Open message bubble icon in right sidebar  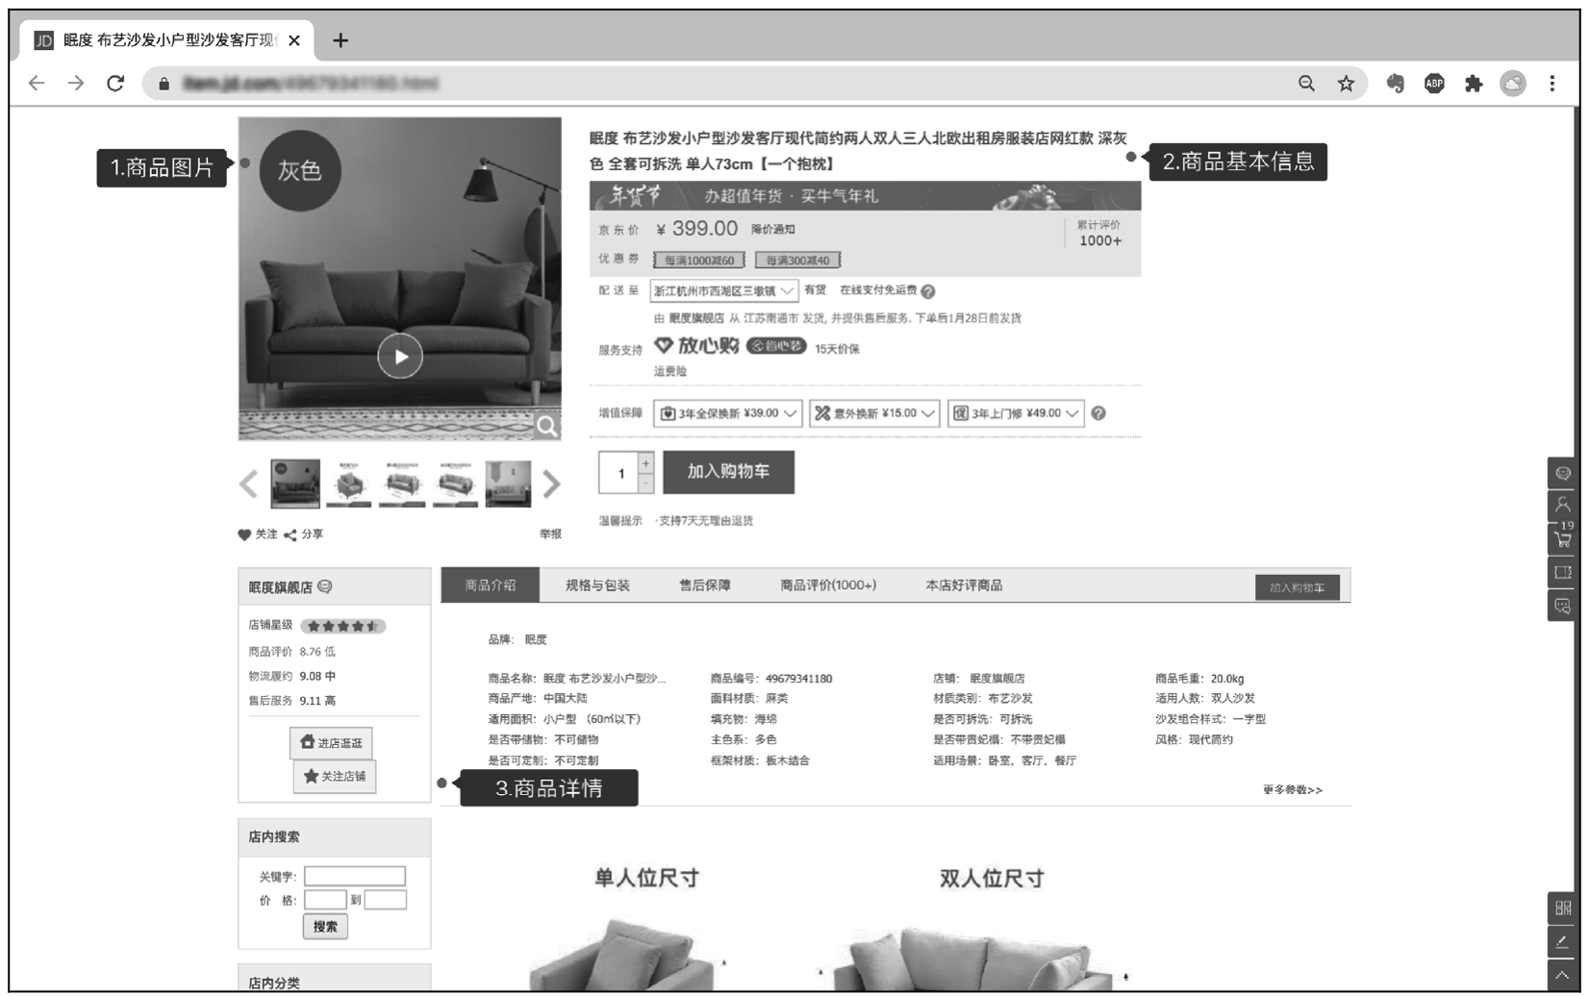click(x=1563, y=606)
